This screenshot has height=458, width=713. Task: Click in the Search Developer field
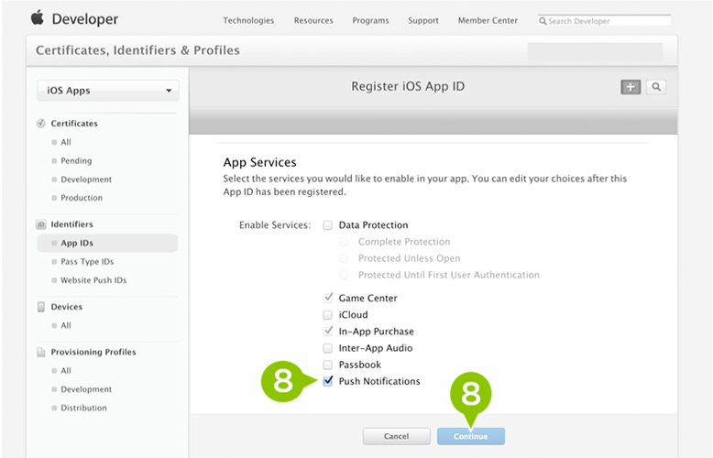604,21
